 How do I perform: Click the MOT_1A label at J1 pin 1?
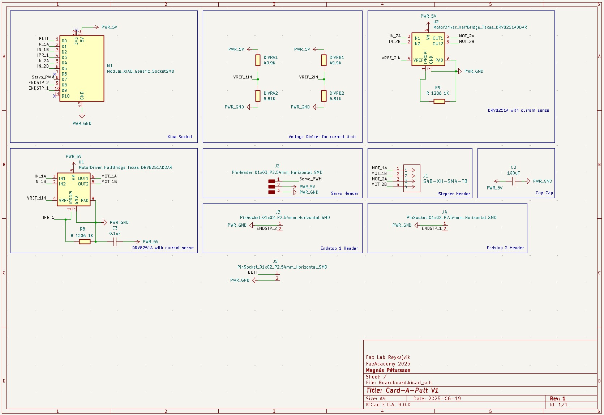pyautogui.click(x=379, y=168)
